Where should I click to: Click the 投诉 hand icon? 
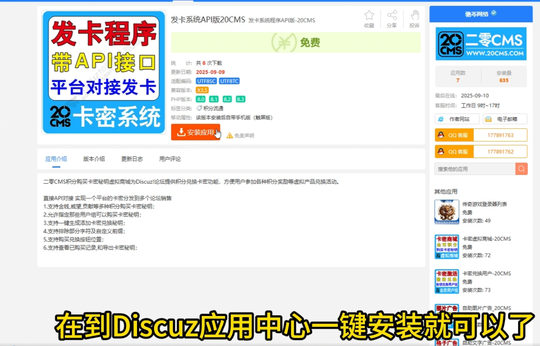click(414, 16)
